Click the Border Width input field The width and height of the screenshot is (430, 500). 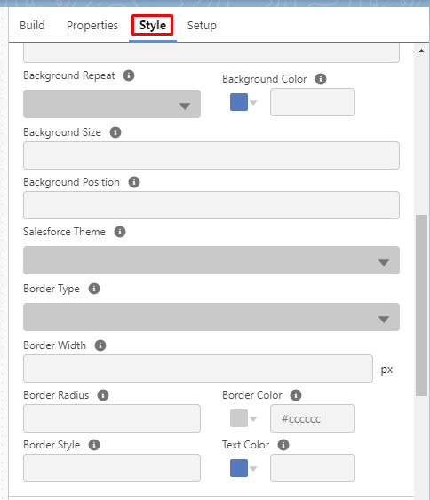(198, 369)
